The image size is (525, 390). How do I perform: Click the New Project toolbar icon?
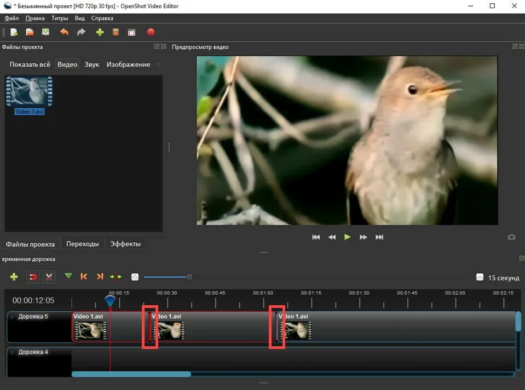coord(14,32)
